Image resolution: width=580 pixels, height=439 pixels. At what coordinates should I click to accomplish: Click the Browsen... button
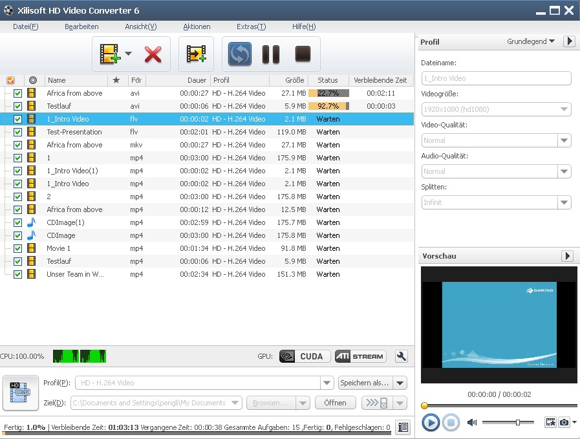271,403
